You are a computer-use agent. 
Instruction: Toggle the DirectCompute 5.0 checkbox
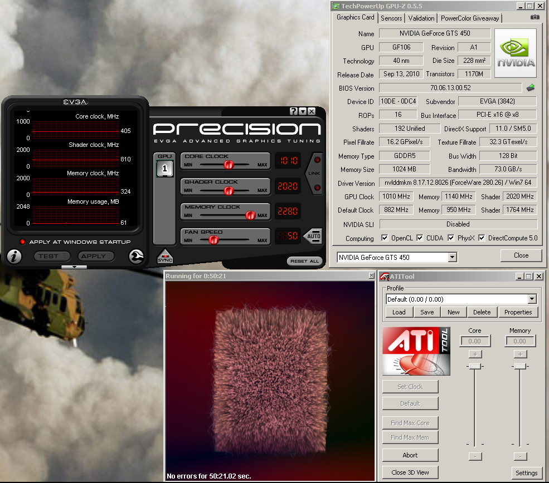(x=482, y=238)
